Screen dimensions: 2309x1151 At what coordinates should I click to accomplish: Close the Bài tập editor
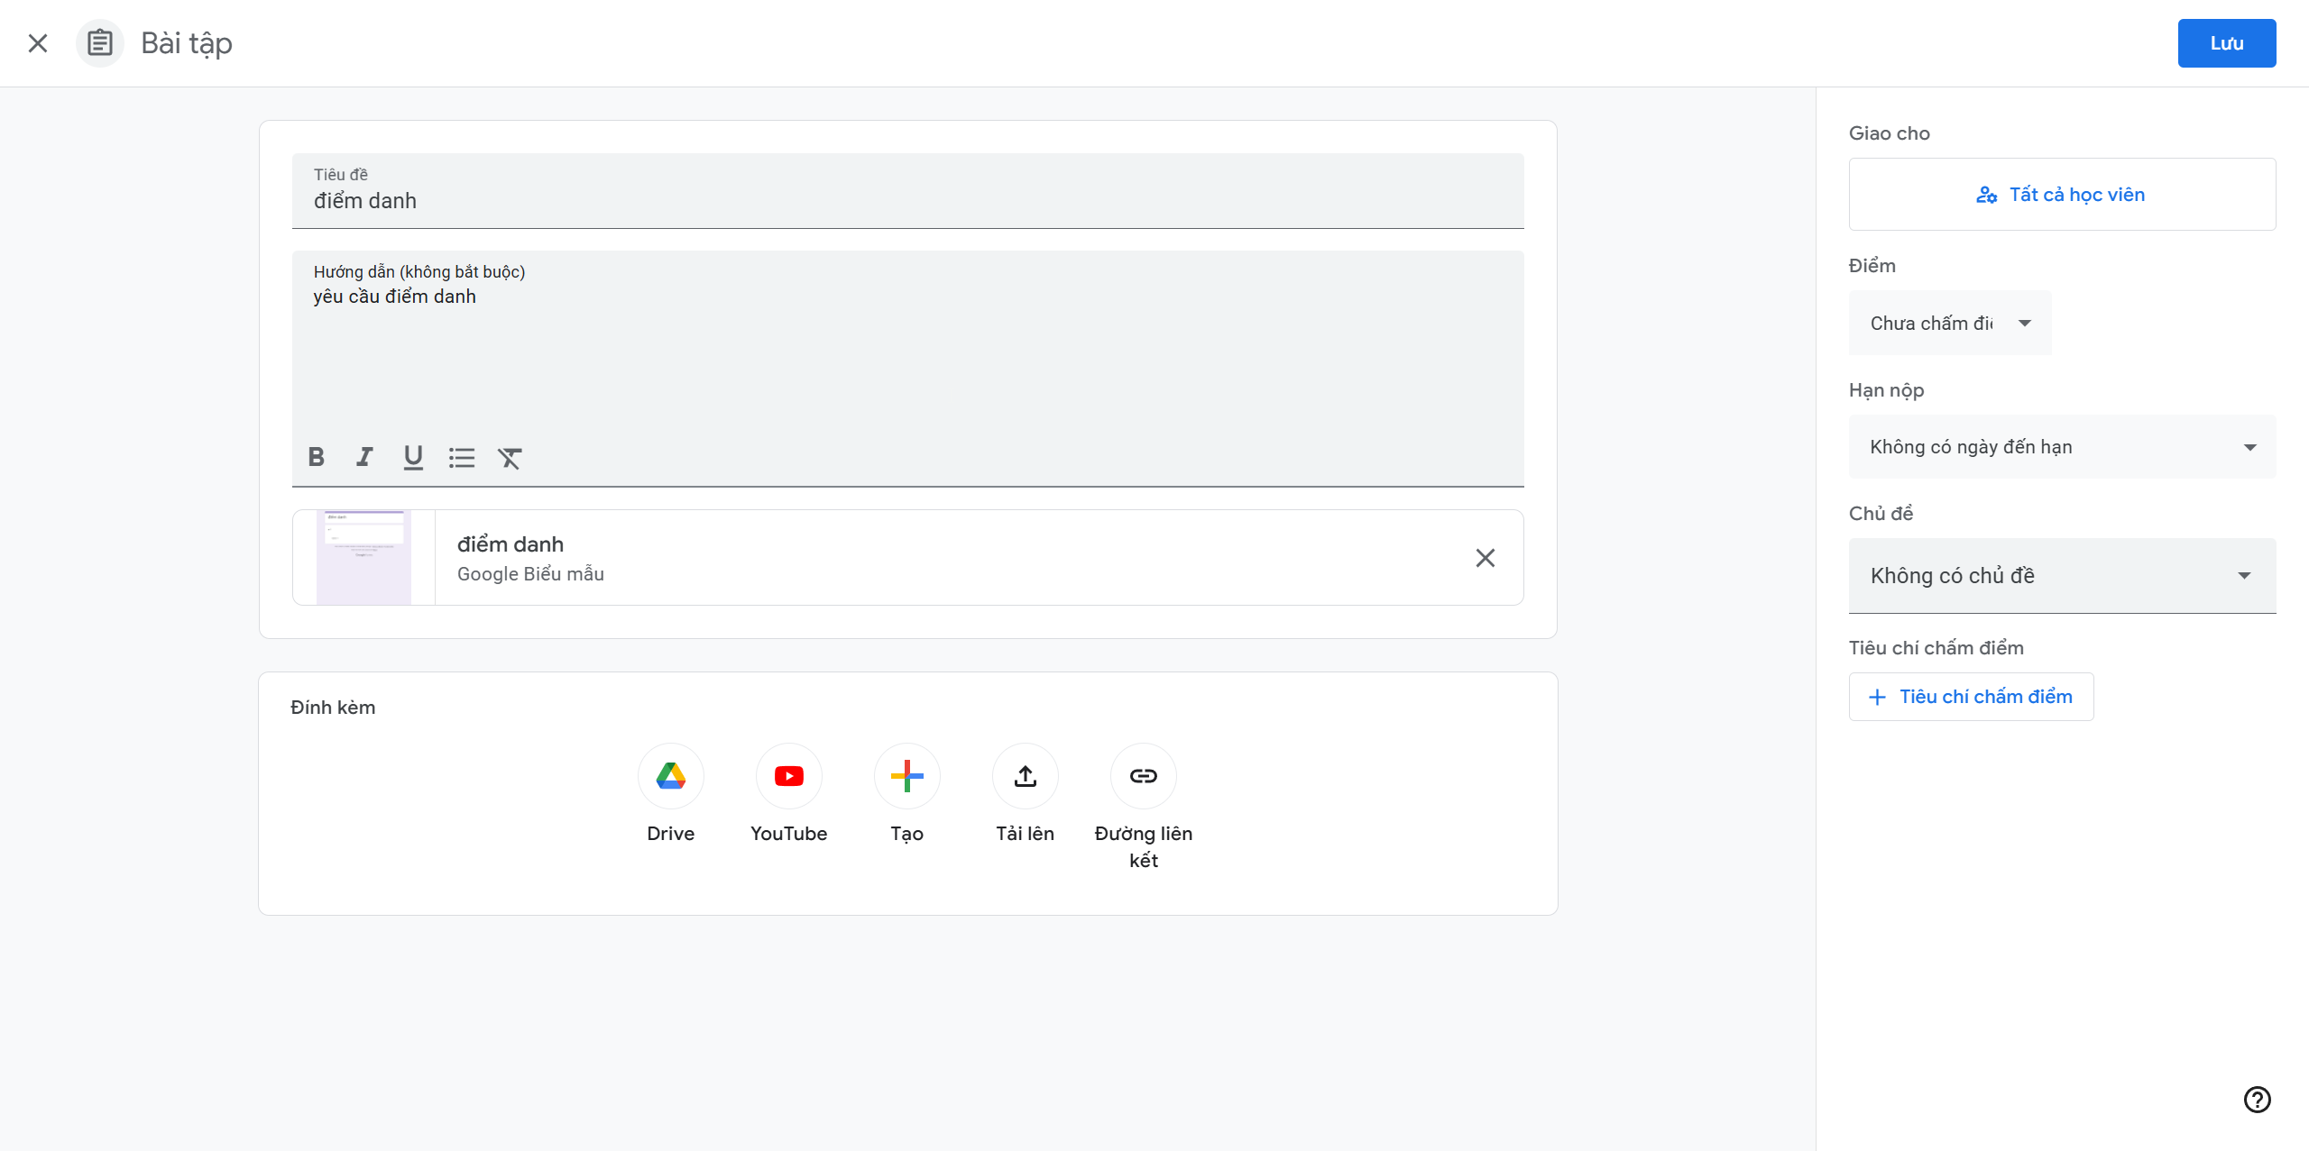pos(38,43)
